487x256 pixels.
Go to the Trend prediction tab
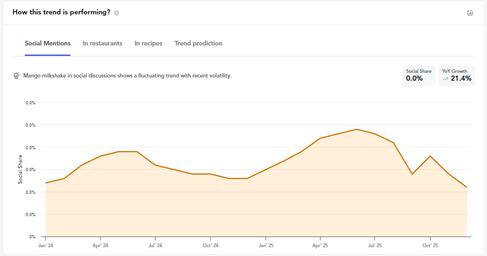pyautogui.click(x=199, y=44)
